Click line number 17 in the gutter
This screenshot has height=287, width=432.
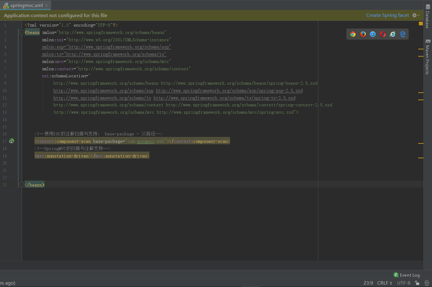click(x=5, y=141)
